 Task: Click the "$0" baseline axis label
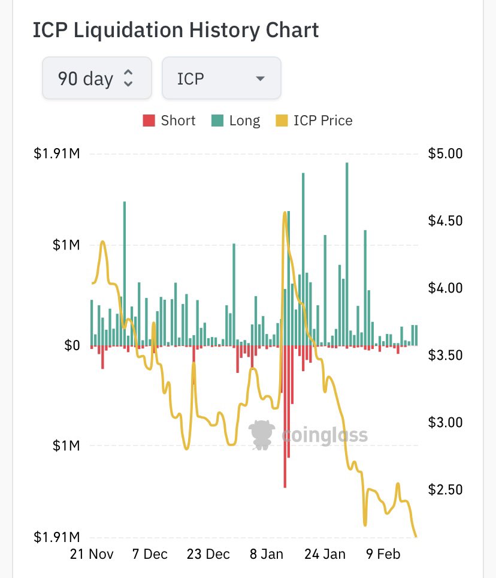[x=72, y=345]
